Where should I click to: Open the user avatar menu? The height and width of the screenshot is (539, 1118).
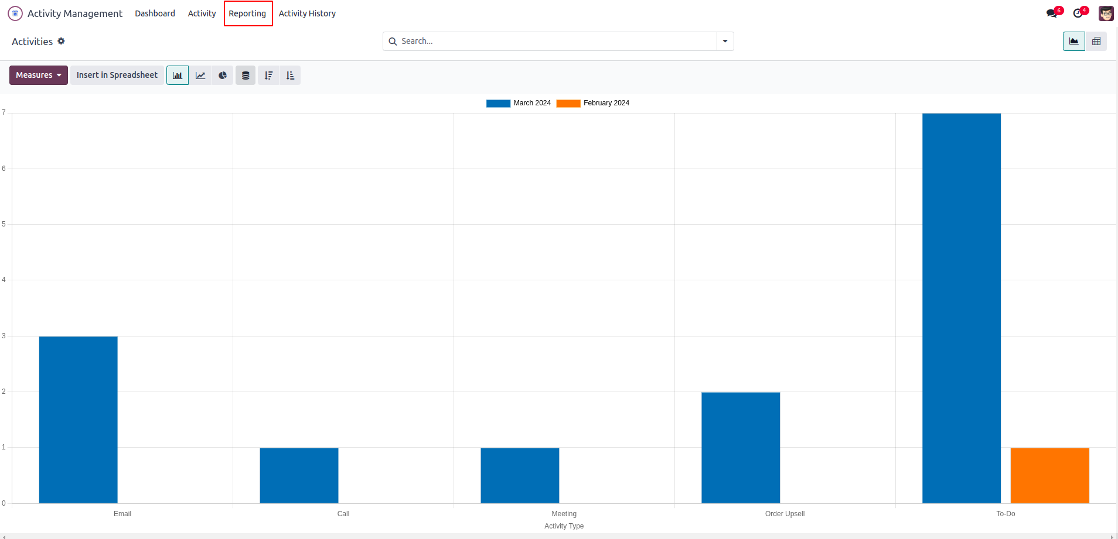(1106, 13)
